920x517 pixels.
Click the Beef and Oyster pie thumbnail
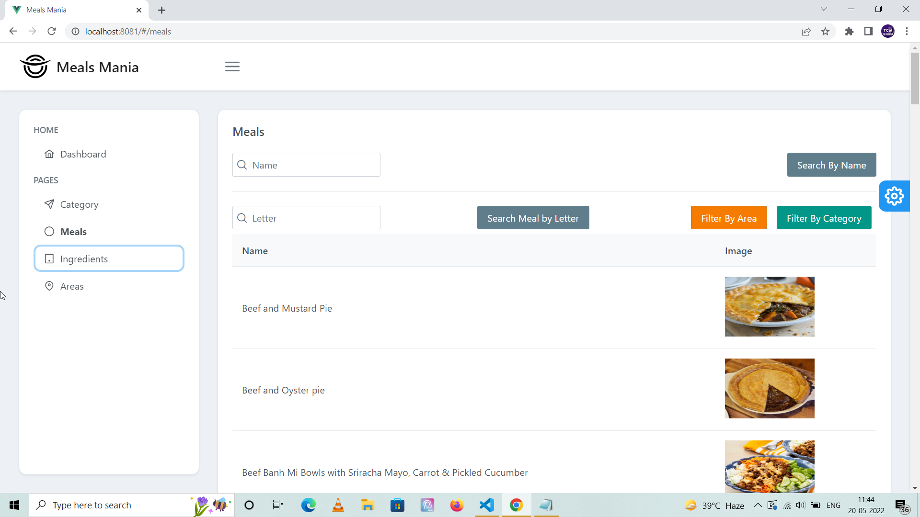pos(770,388)
